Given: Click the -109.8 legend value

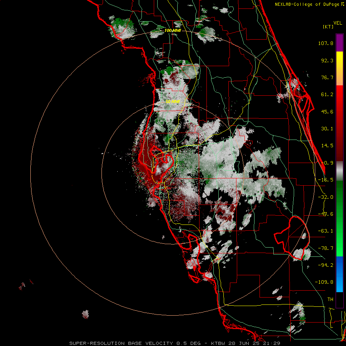Looking at the screenshot, I should [324, 282].
